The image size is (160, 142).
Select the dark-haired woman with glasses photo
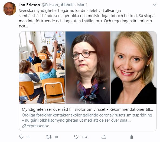click(88, 68)
